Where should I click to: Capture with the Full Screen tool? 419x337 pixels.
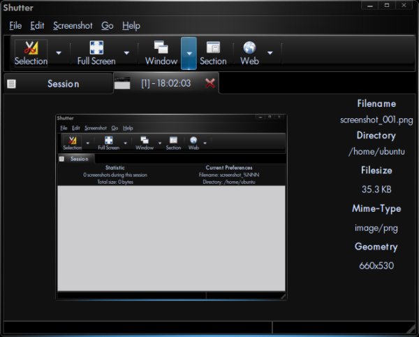click(x=96, y=53)
